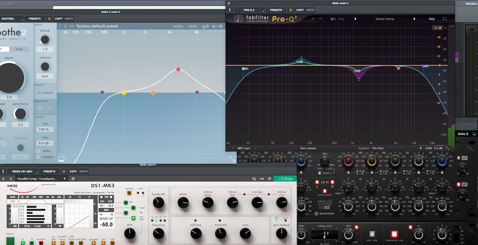Open the Pro-Q 3 Help menu
Screen dimensions: 478x245
point(432,19)
